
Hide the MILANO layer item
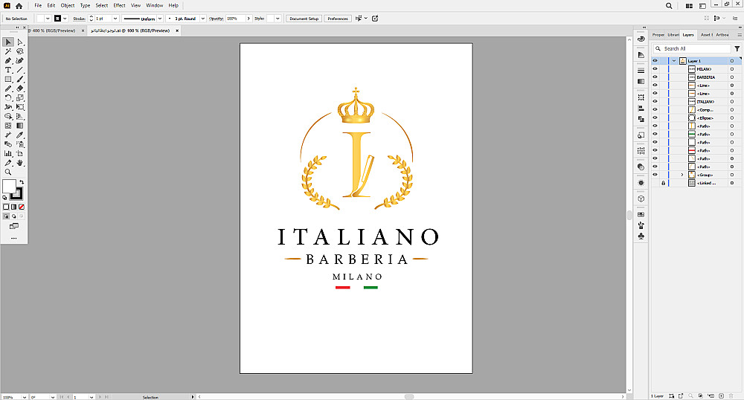pos(655,69)
